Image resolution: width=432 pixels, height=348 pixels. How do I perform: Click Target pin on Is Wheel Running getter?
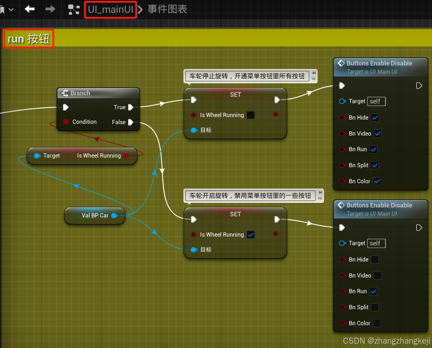(x=37, y=156)
